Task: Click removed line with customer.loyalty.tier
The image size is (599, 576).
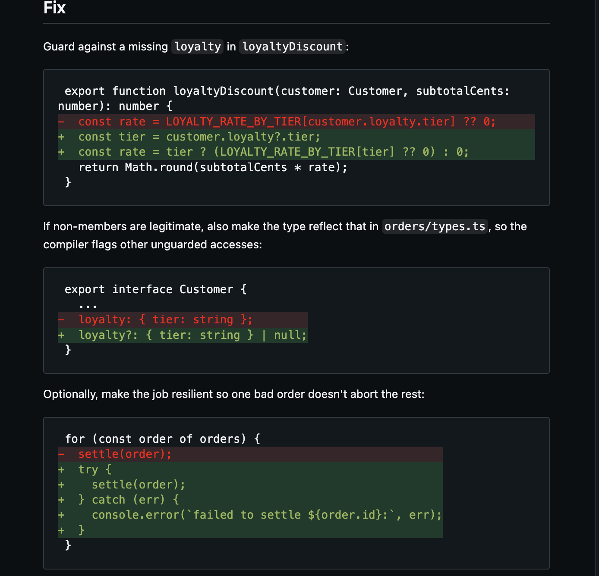Action: [296, 122]
